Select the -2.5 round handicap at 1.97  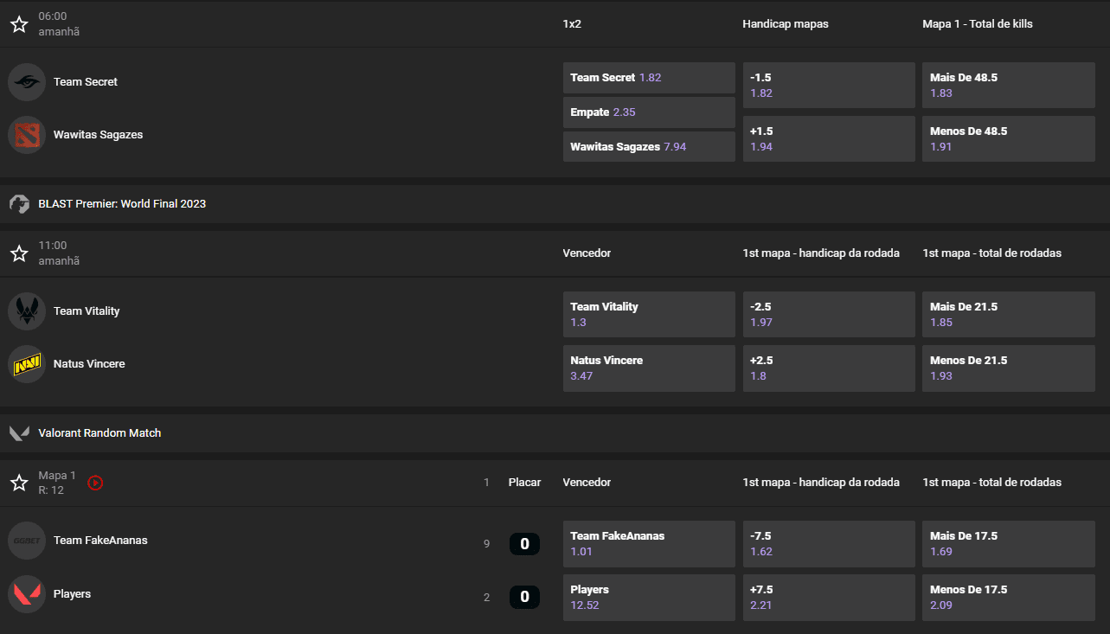point(829,314)
